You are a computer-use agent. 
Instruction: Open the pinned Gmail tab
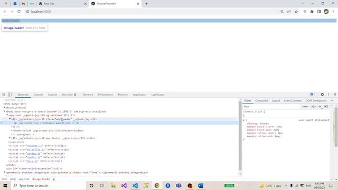(23, 4)
